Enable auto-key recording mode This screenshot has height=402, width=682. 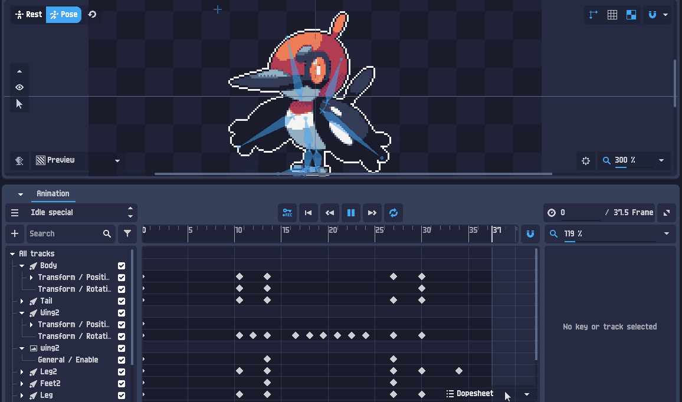[x=287, y=213]
